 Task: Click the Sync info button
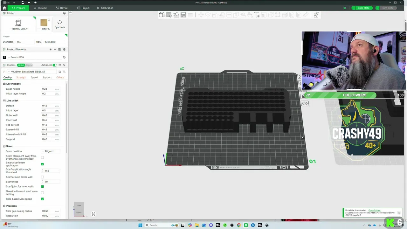pos(59,24)
